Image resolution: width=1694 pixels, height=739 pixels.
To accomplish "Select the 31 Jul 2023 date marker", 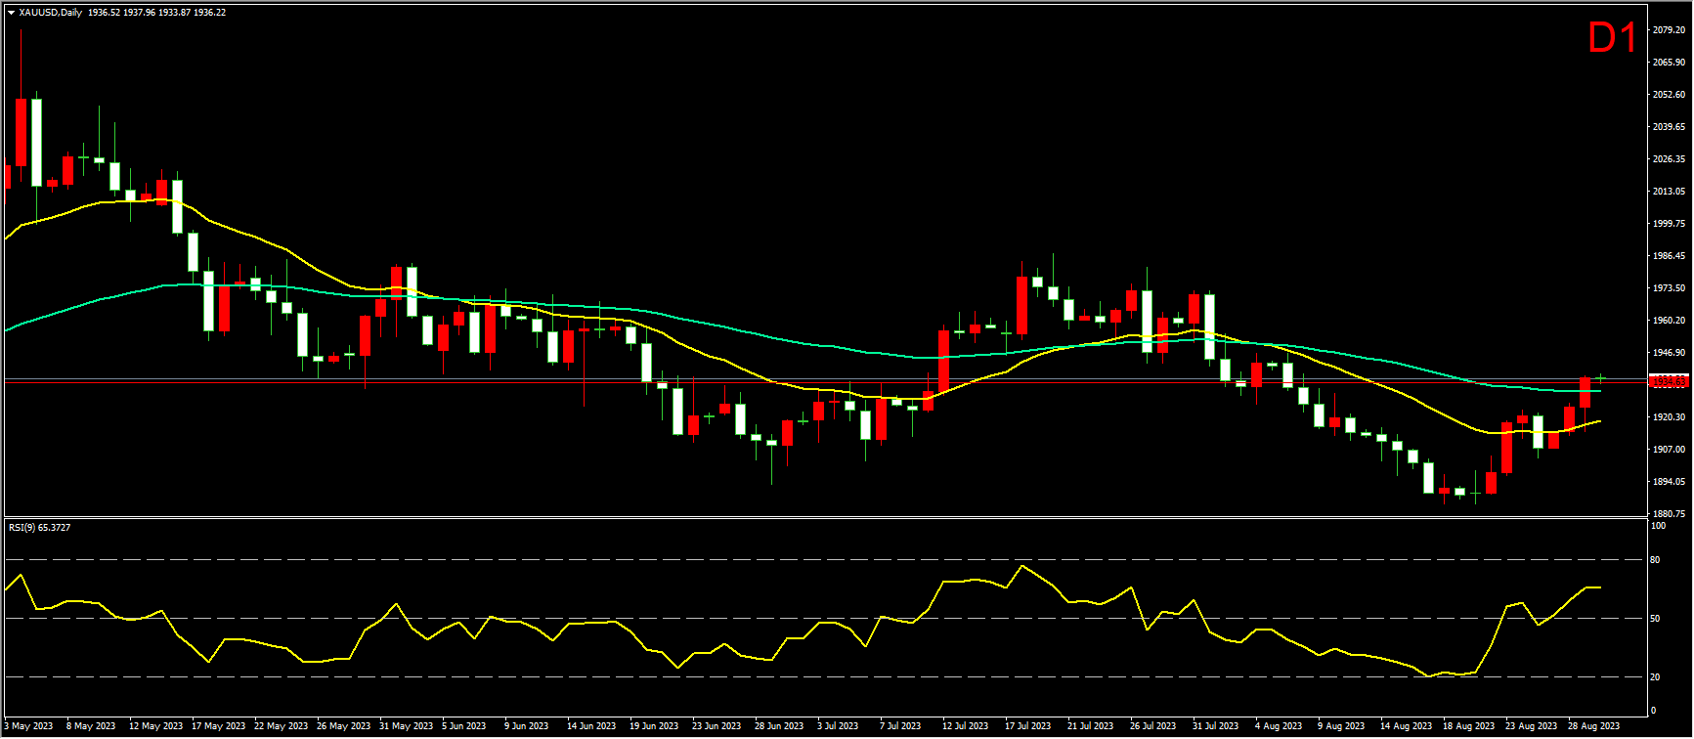I will [x=1216, y=726].
